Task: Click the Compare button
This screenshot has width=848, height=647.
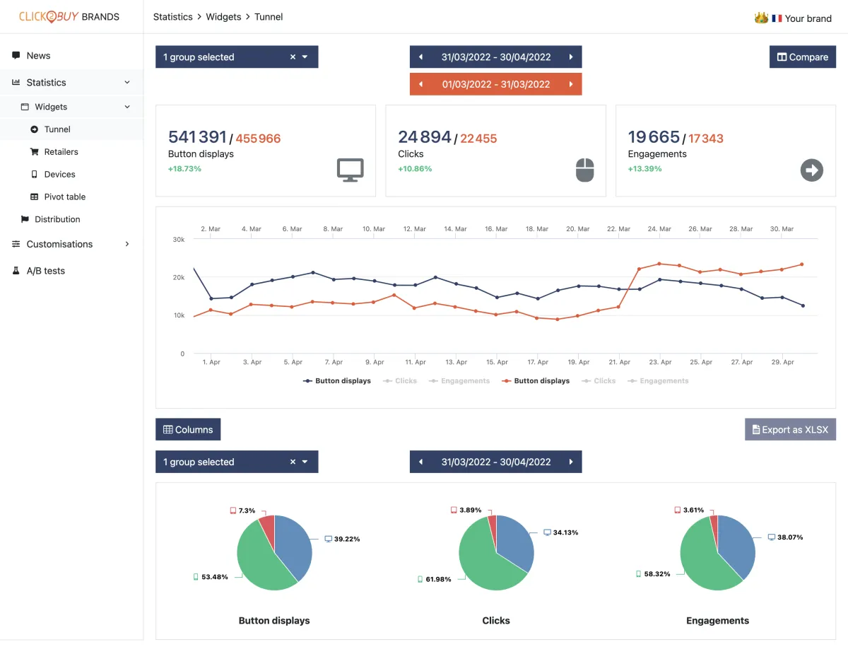Action: click(803, 57)
